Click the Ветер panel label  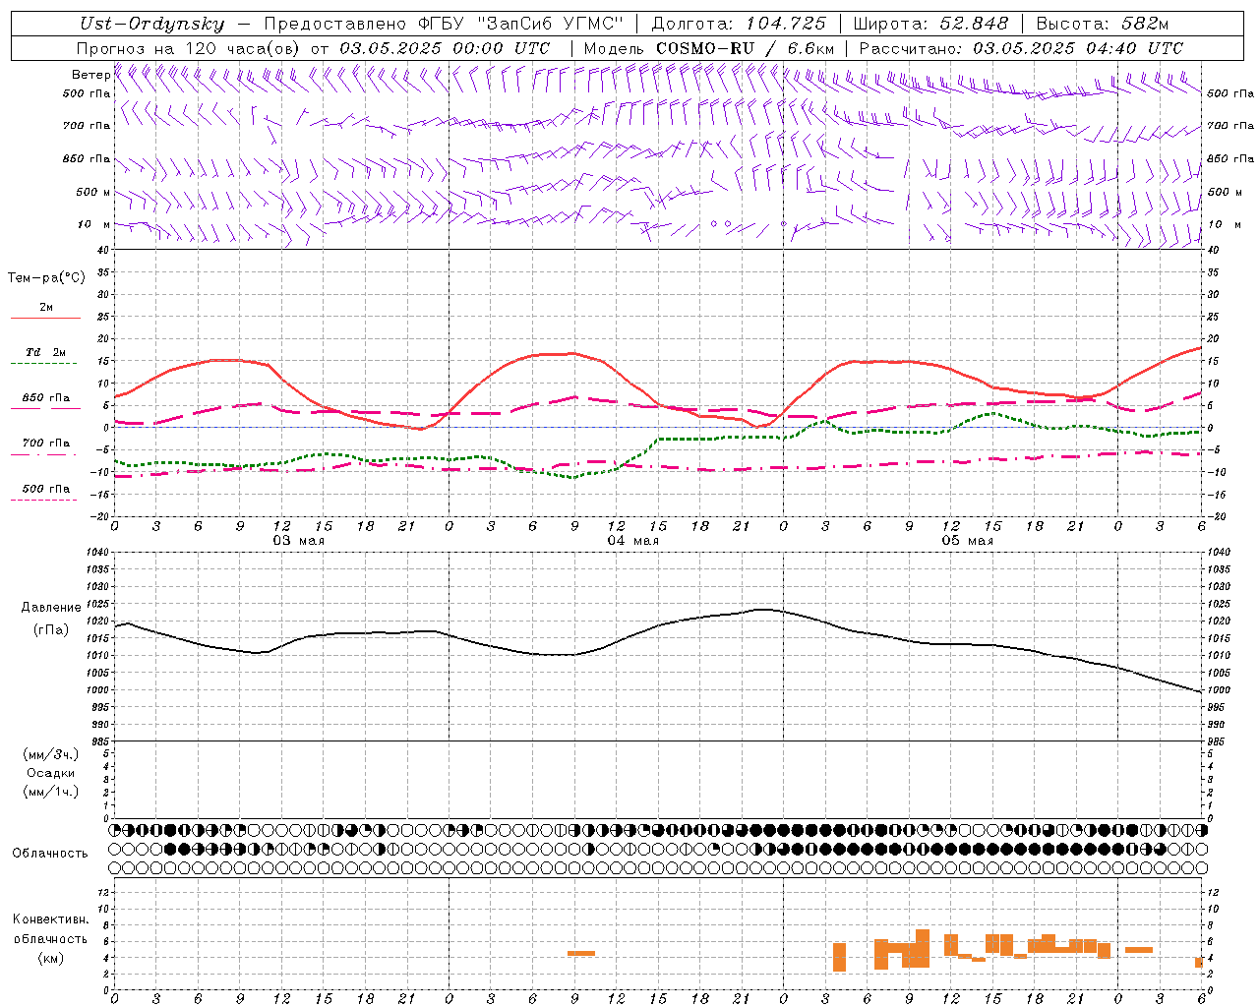(x=90, y=75)
